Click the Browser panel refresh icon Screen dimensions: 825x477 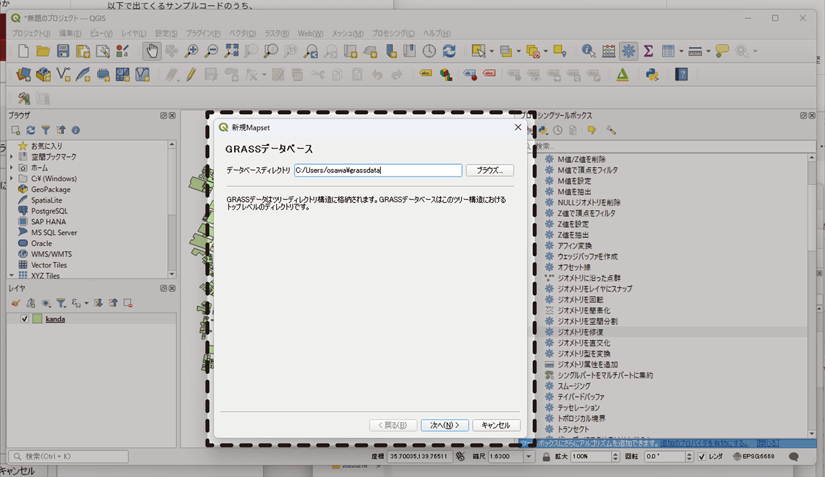pyautogui.click(x=30, y=130)
